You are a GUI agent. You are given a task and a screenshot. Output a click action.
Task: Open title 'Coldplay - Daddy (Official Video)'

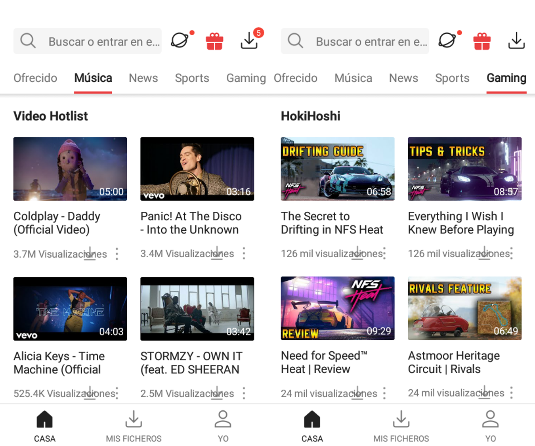[57, 223]
